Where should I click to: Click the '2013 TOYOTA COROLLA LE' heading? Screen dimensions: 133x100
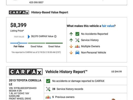click(25, 82)
